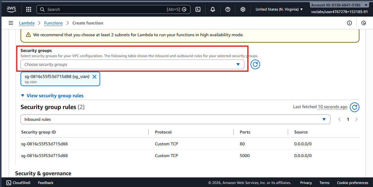
Task: Click the Feedback item in the footer
Action: point(45,183)
